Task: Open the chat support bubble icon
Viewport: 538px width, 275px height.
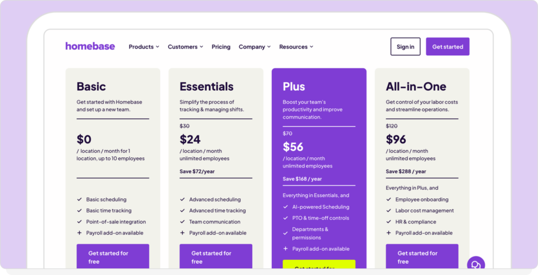Action: coord(476,264)
